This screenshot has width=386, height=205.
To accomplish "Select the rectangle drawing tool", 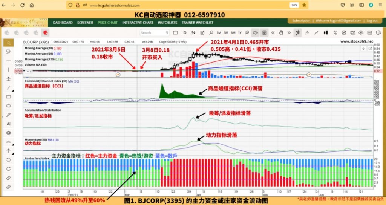I will coord(8,97).
